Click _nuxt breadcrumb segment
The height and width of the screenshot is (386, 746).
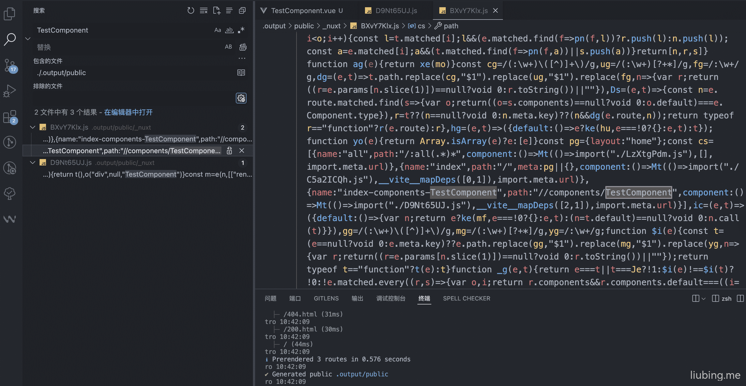[331, 26]
